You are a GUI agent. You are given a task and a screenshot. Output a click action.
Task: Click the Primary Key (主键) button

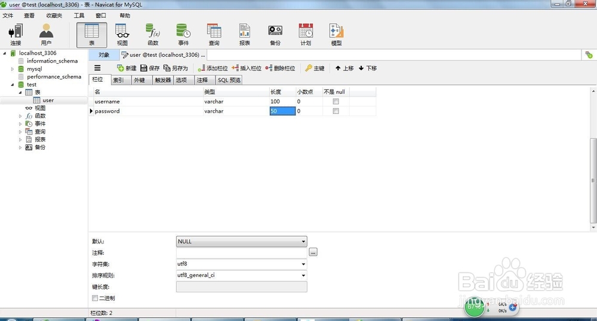315,68
